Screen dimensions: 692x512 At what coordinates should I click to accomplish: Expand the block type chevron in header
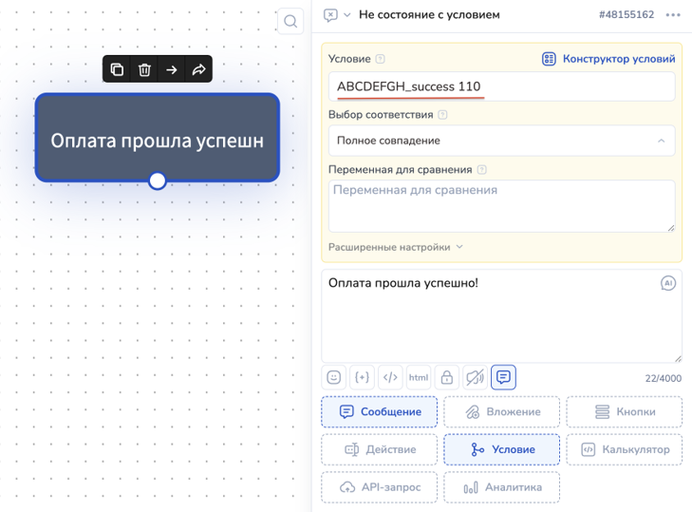pos(347,15)
